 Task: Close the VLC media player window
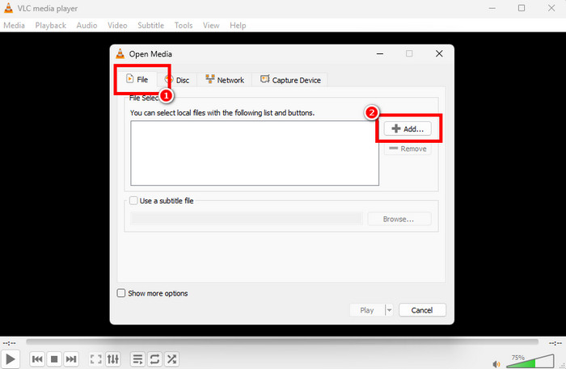[x=551, y=8]
